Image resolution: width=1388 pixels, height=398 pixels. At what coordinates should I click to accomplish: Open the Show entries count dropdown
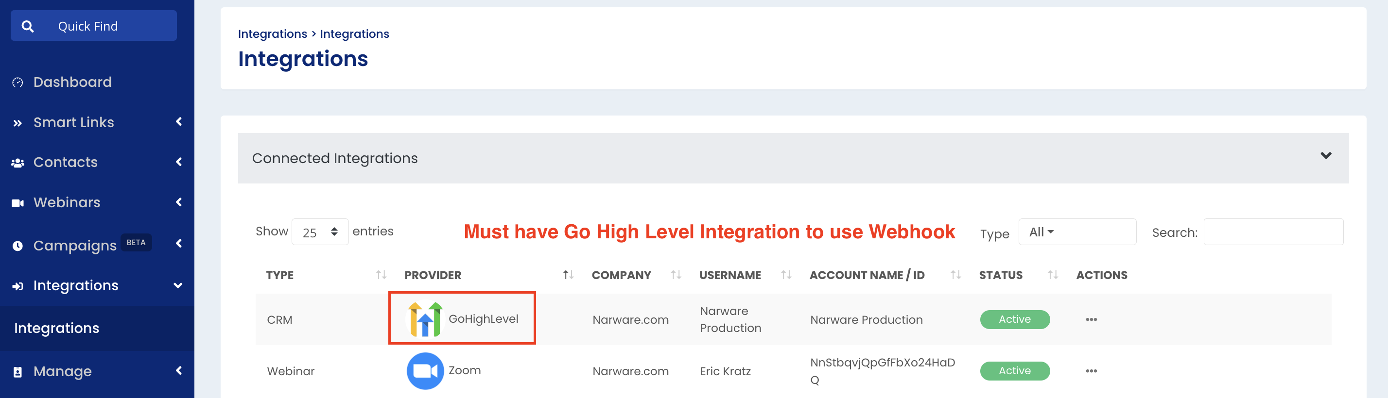[320, 232]
